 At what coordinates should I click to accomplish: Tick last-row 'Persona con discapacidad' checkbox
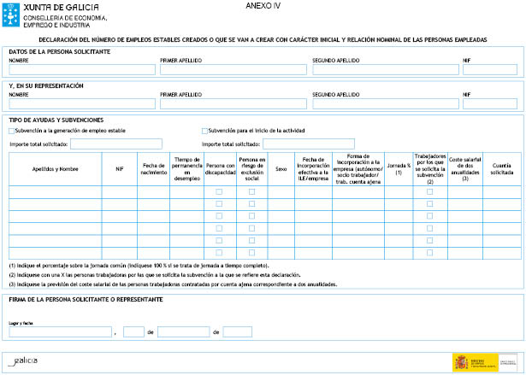(x=219, y=253)
